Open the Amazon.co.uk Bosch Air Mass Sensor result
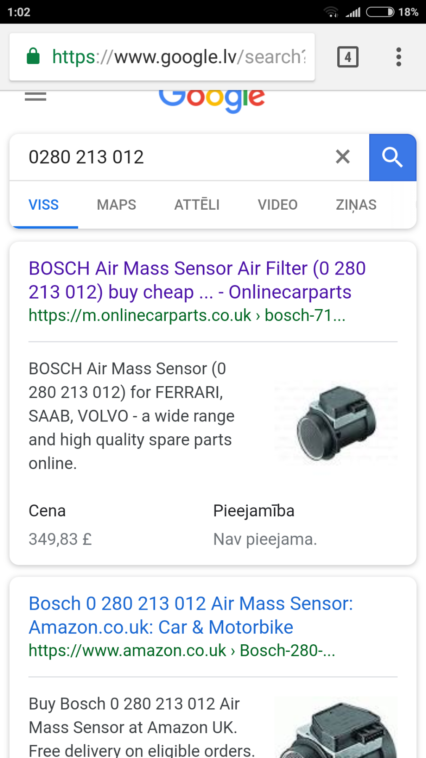Image resolution: width=426 pixels, height=758 pixels. pos(191,615)
